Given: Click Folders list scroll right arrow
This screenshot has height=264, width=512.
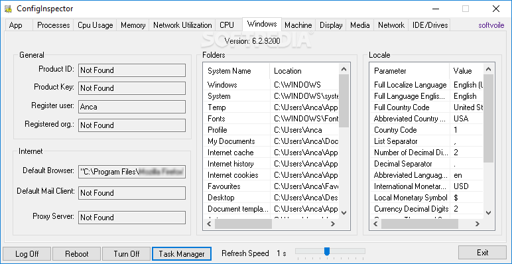Looking at the screenshot, I should pos(333,224).
